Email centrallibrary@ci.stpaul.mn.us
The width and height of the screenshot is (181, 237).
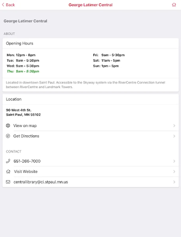pyautogui.click(x=41, y=182)
